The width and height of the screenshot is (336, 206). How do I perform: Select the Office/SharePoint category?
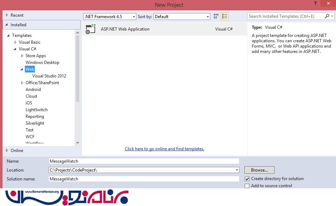click(x=42, y=82)
